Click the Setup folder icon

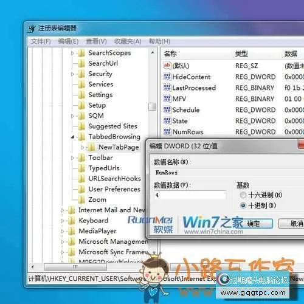coord(81,105)
